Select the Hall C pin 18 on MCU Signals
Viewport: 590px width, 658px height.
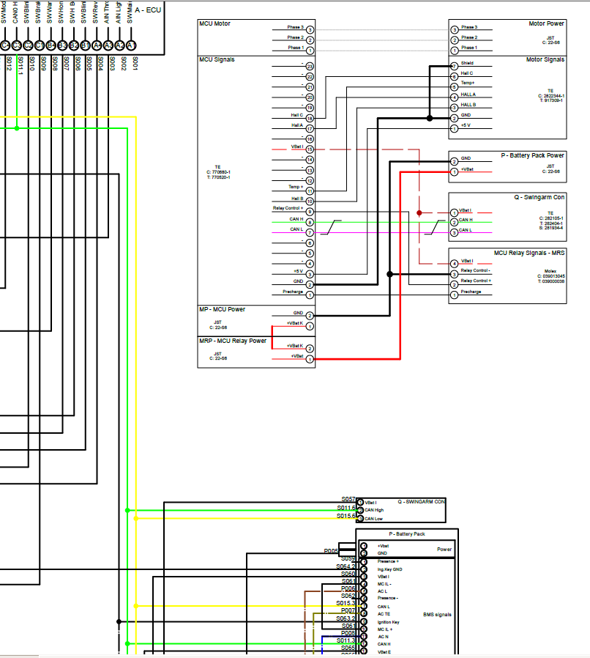point(310,117)
